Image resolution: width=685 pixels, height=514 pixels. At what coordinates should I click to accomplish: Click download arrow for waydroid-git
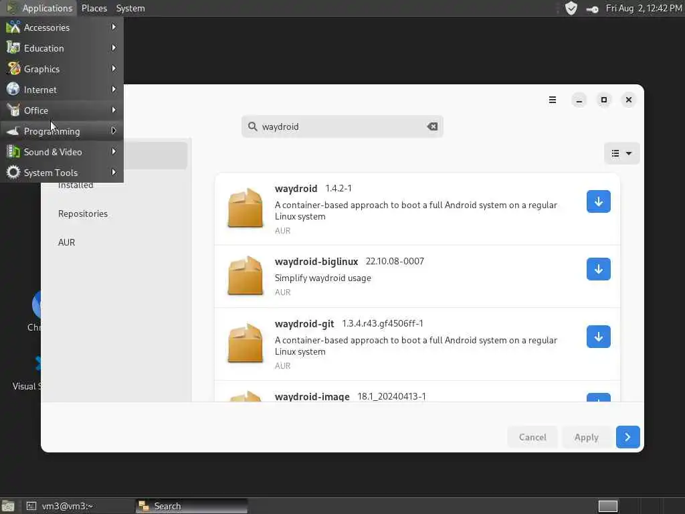(599, 337)
